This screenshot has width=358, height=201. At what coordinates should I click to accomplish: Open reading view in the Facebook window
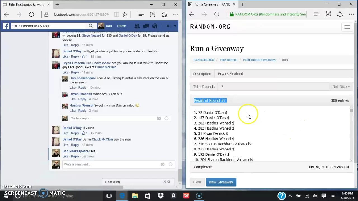(x=116, y=15)
